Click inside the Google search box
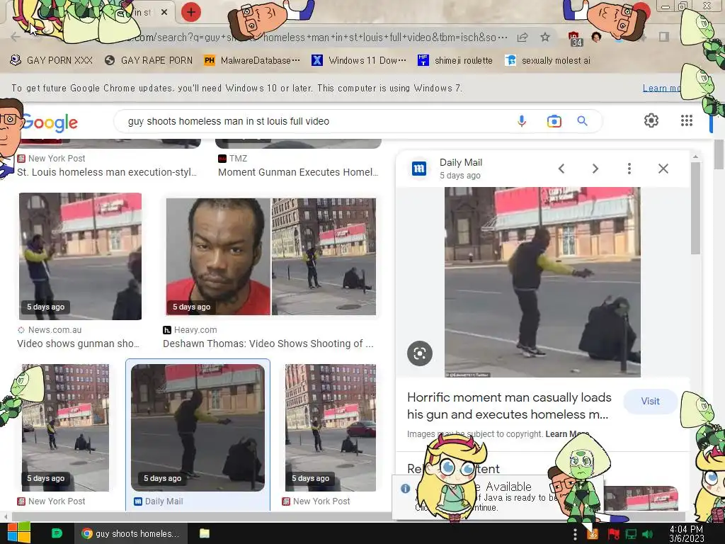This screenshot has height=544, width=725. [314, 121]
